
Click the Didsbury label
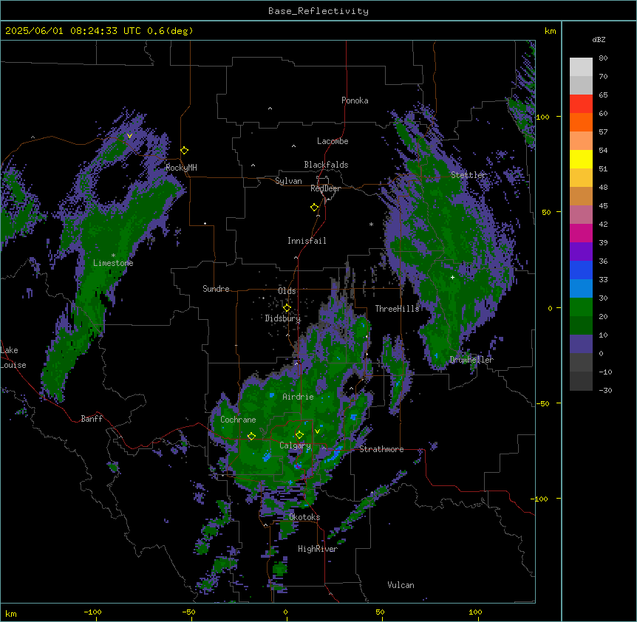(283, 318)
